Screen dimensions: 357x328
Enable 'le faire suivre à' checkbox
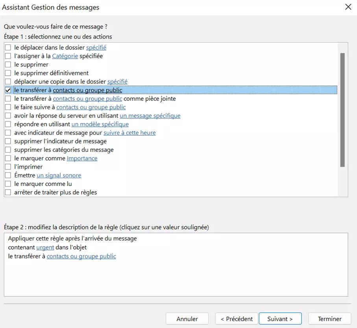pyautogui.click(x=8, y=107)
